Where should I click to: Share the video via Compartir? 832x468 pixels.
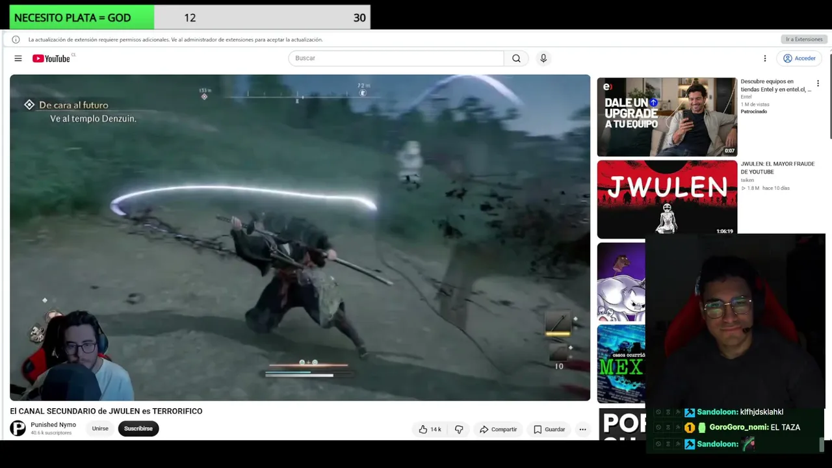[x=499, y=429]
